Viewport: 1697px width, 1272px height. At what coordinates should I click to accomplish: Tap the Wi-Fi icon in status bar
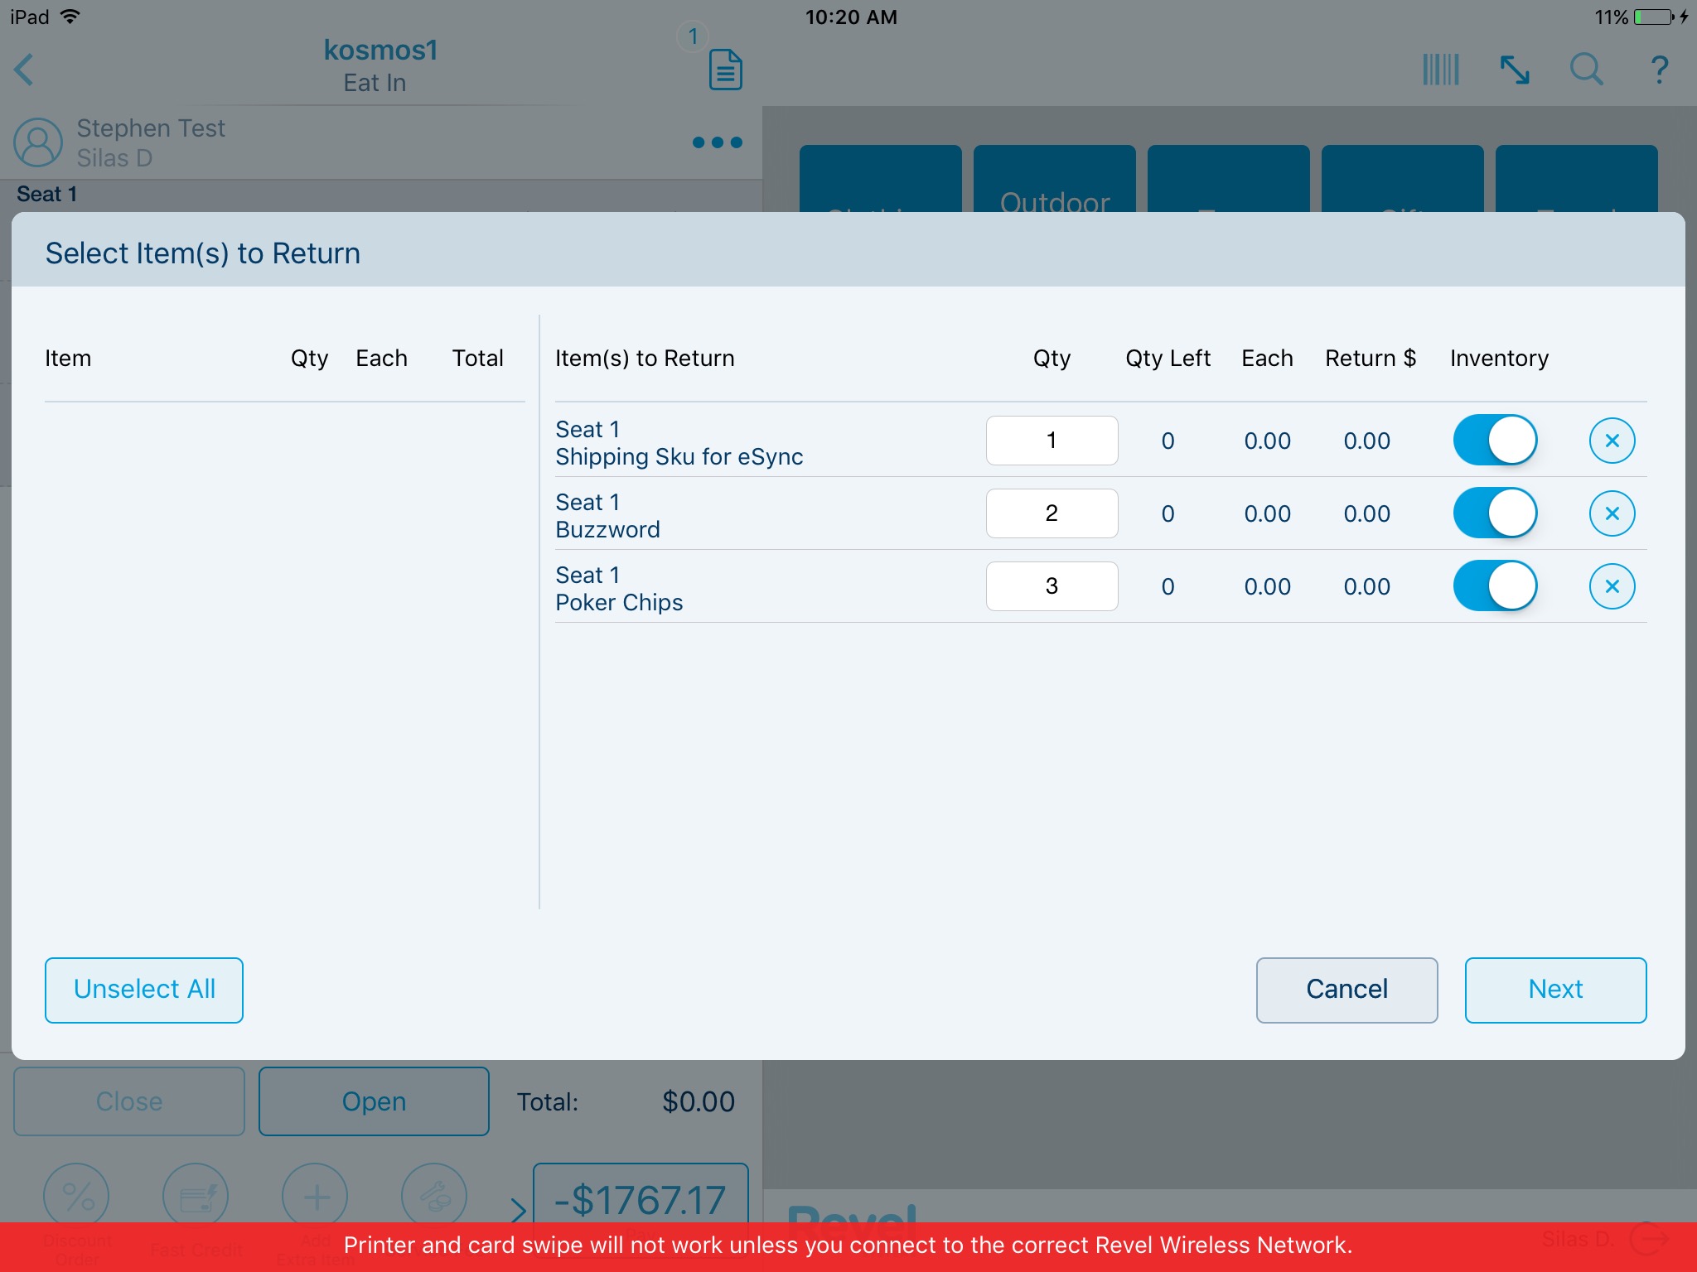70,17
